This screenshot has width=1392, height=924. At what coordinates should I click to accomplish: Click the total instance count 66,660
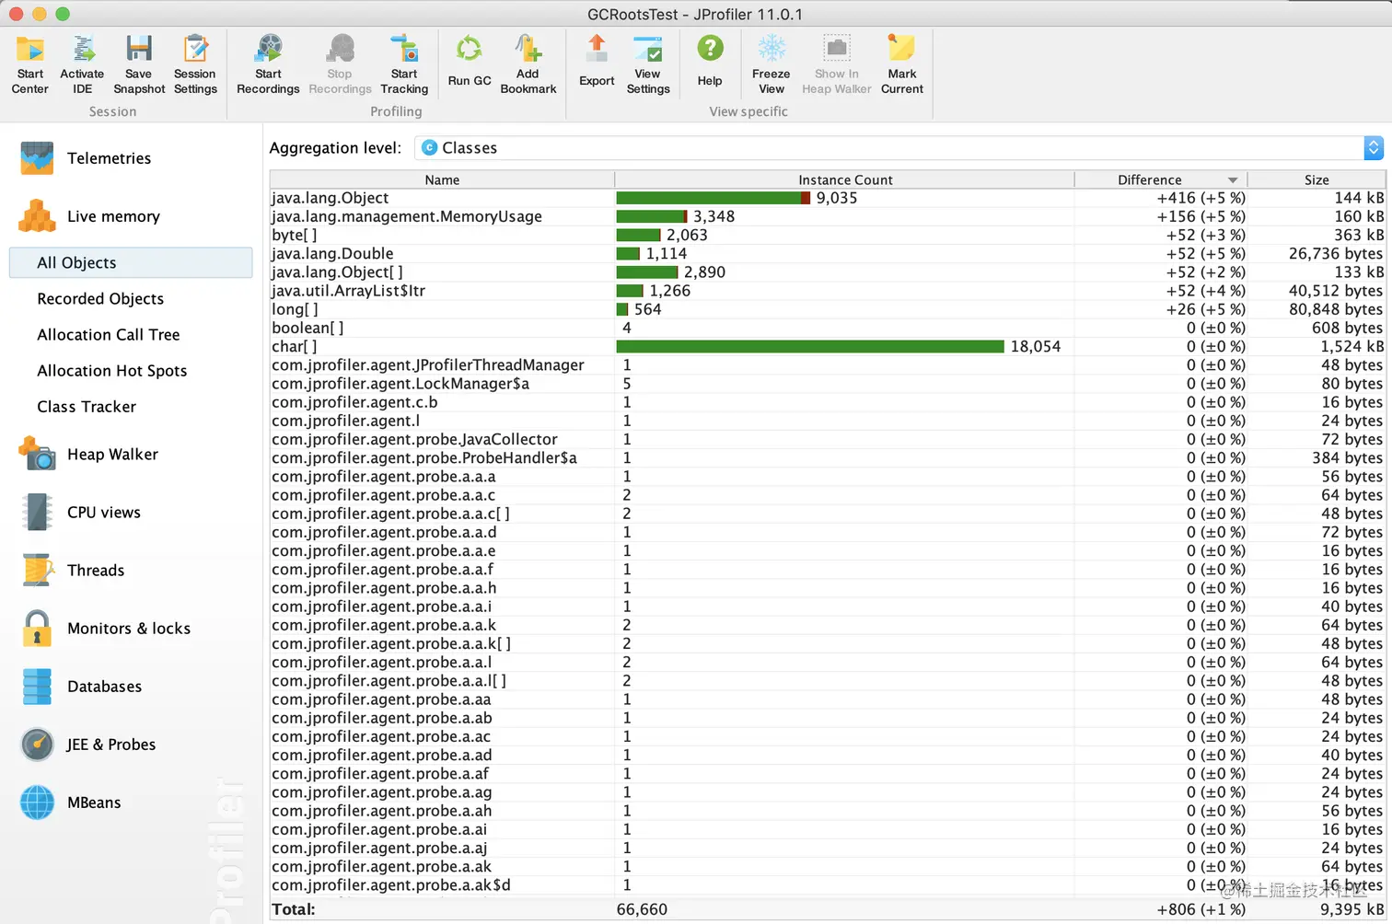(642, 909)
